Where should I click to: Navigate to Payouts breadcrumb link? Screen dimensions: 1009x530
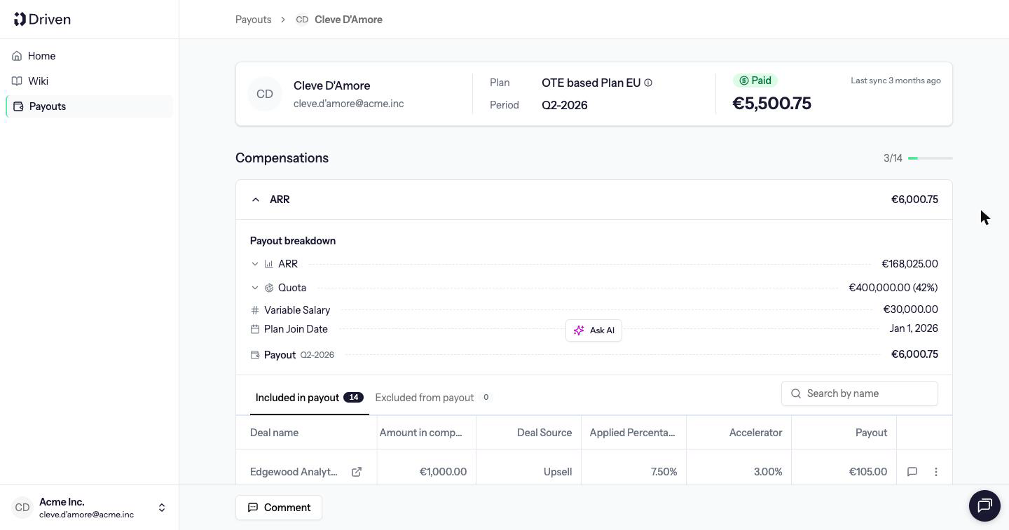254,20
